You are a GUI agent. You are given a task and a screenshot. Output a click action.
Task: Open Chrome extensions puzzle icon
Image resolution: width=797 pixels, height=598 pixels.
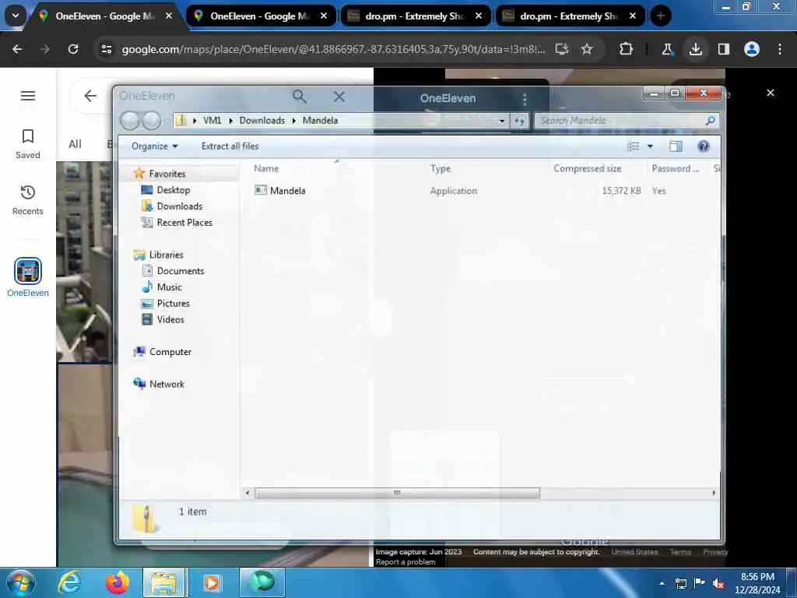point(627,49)
